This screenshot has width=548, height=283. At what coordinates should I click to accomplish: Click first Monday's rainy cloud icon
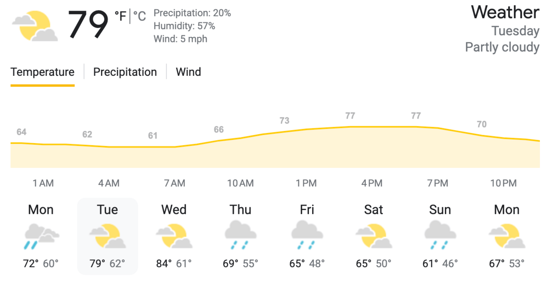coord(41,236)
